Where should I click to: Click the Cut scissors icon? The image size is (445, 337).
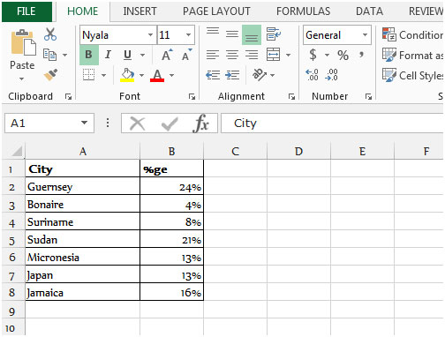pos(50,34)
